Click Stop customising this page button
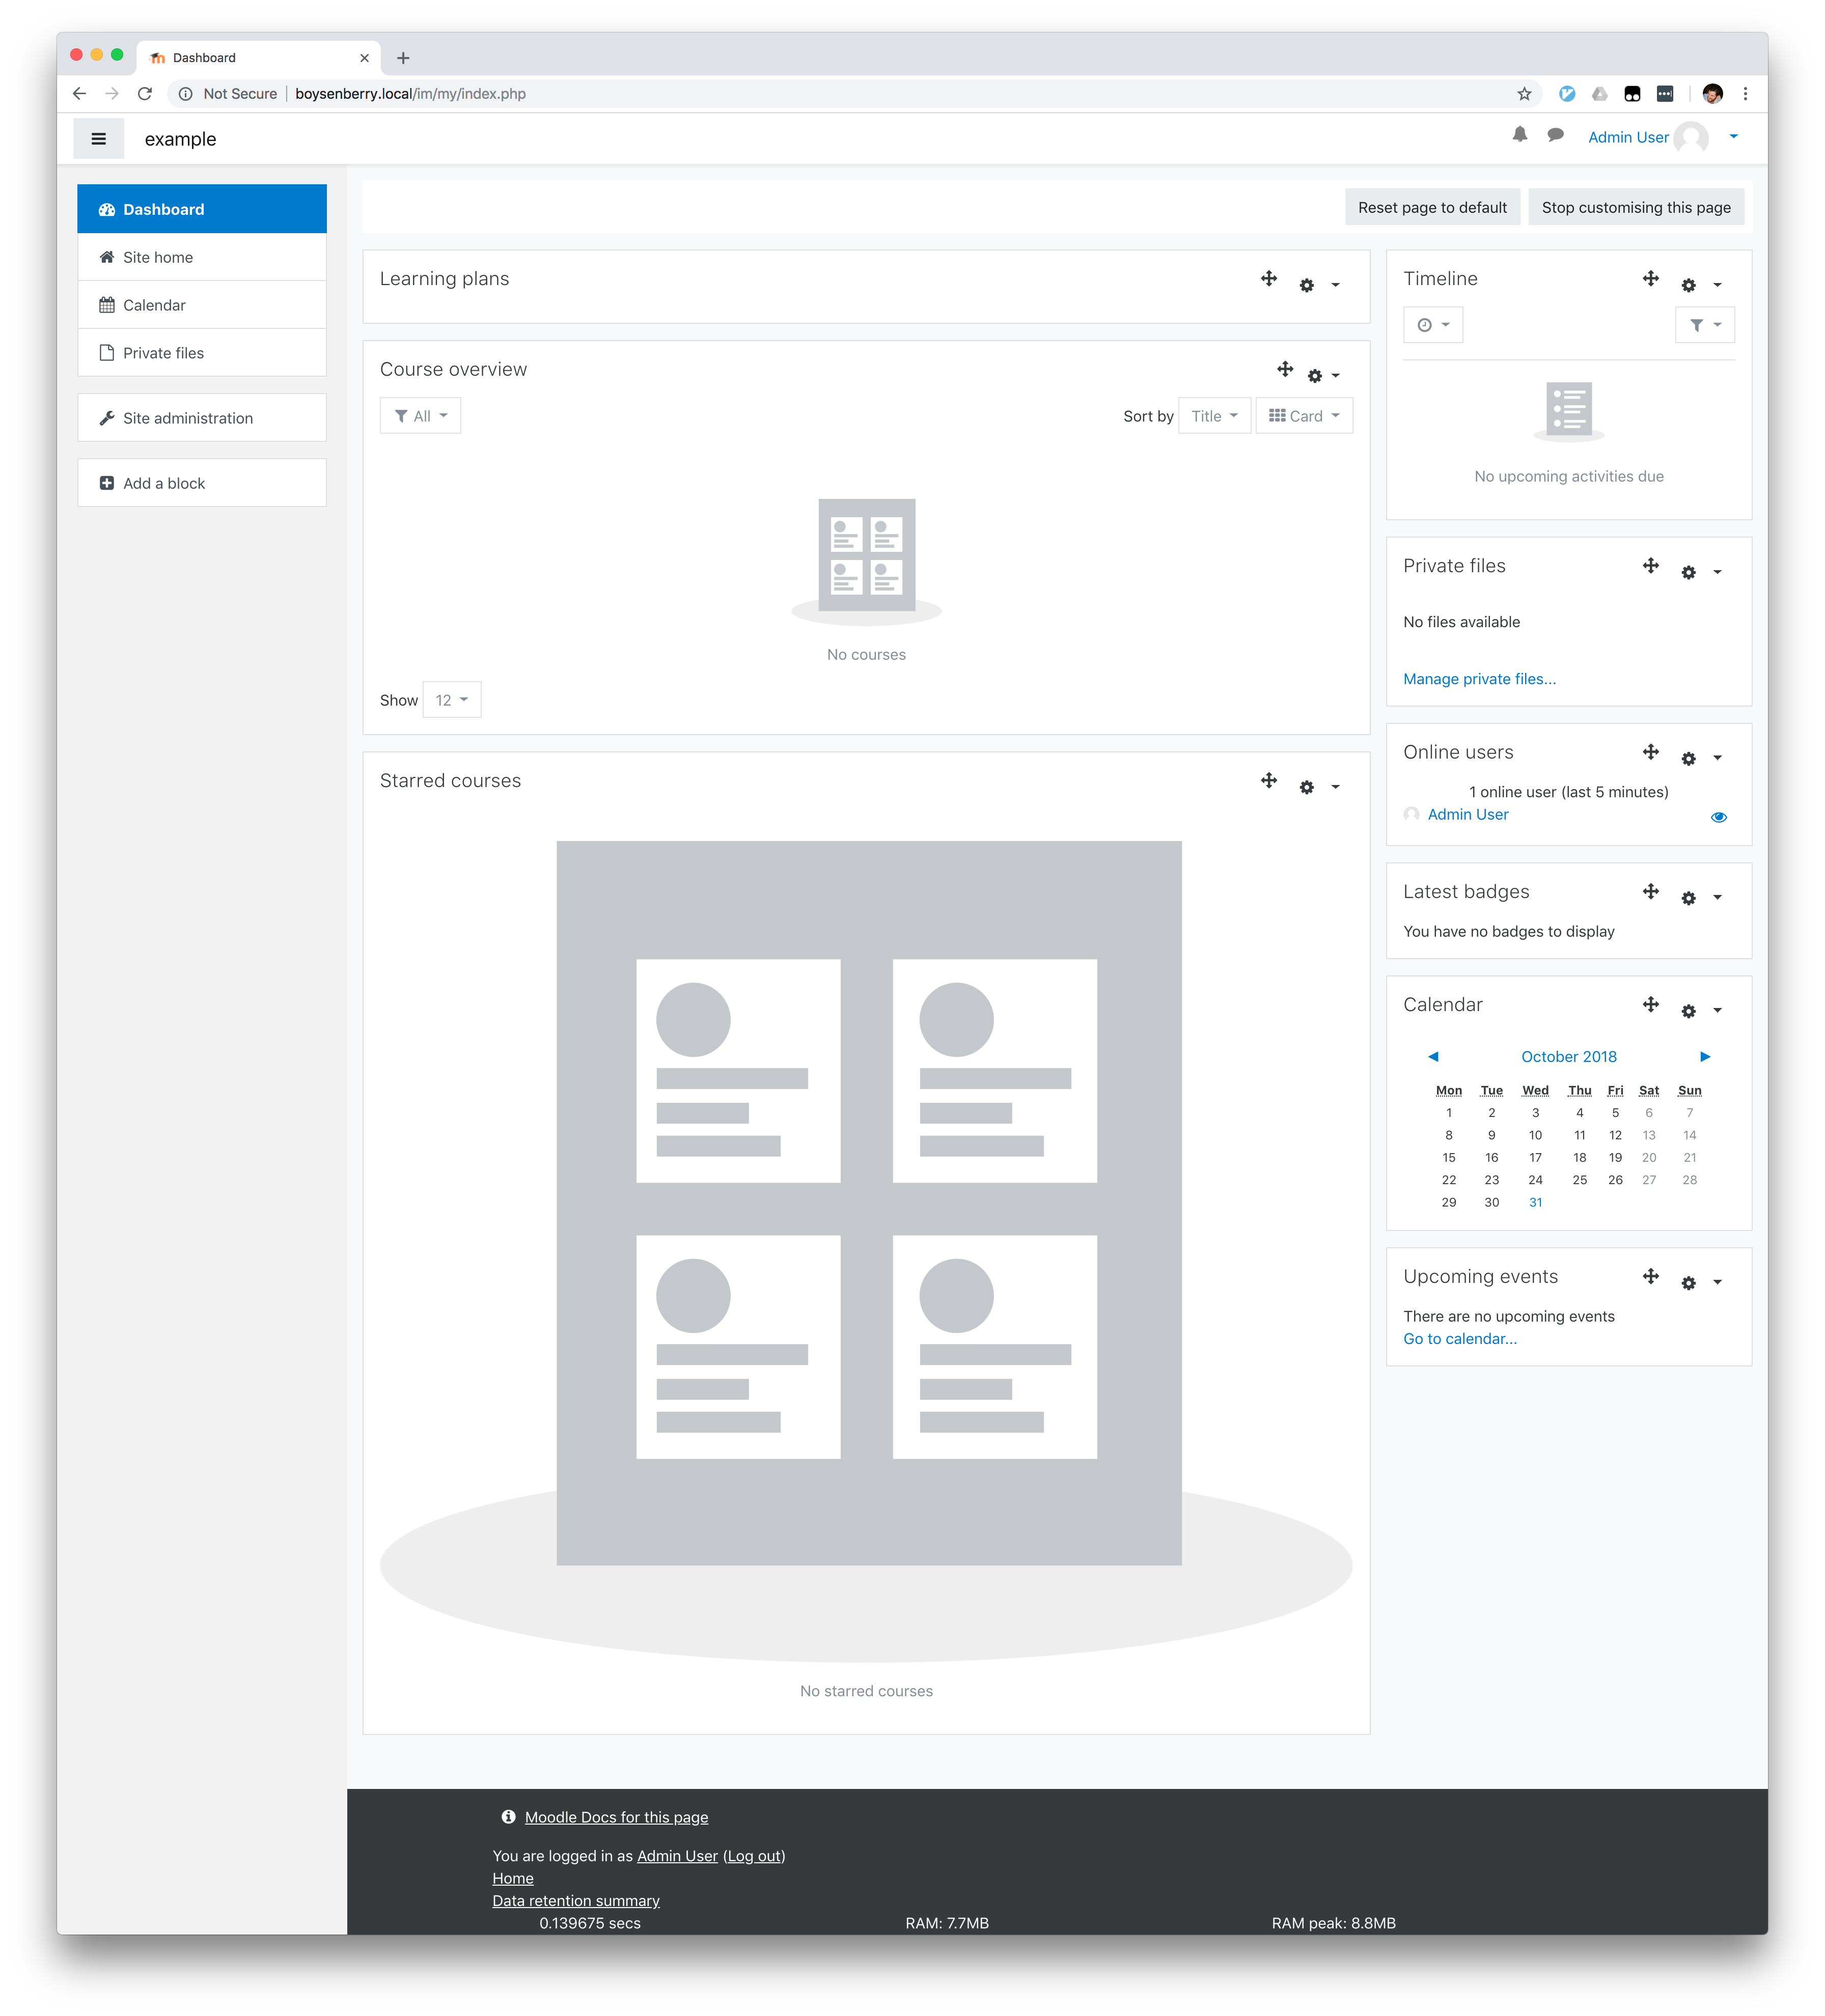This screenshot has width=1825, height=2016. (1635, 207)
